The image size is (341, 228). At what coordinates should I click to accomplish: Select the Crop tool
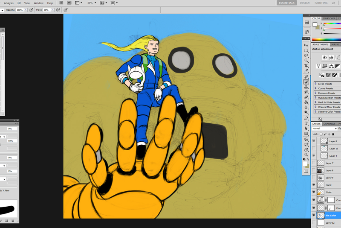pyautogui.click(x=306, y=66)
